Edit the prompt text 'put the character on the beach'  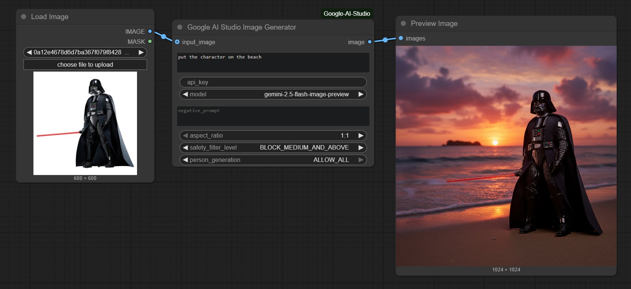(x=273, y=62)
